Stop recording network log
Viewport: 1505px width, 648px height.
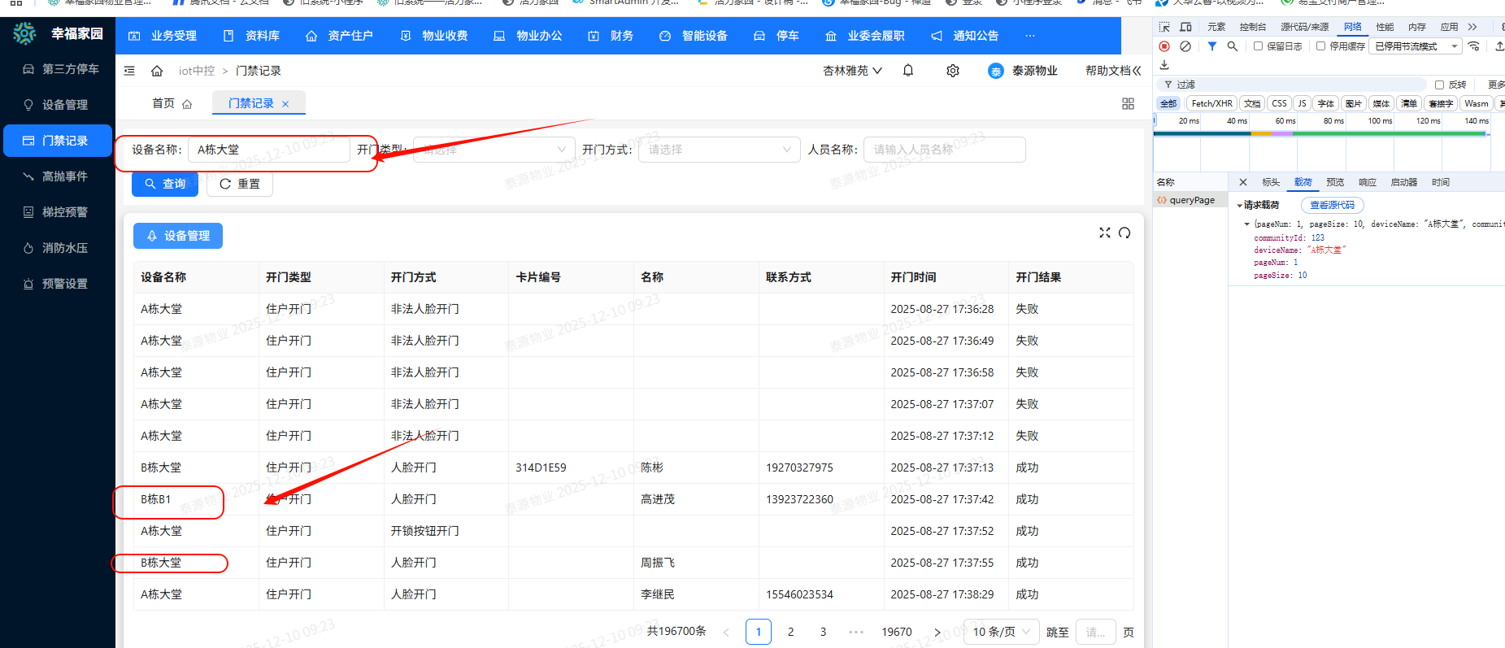tap(1164, 46)
